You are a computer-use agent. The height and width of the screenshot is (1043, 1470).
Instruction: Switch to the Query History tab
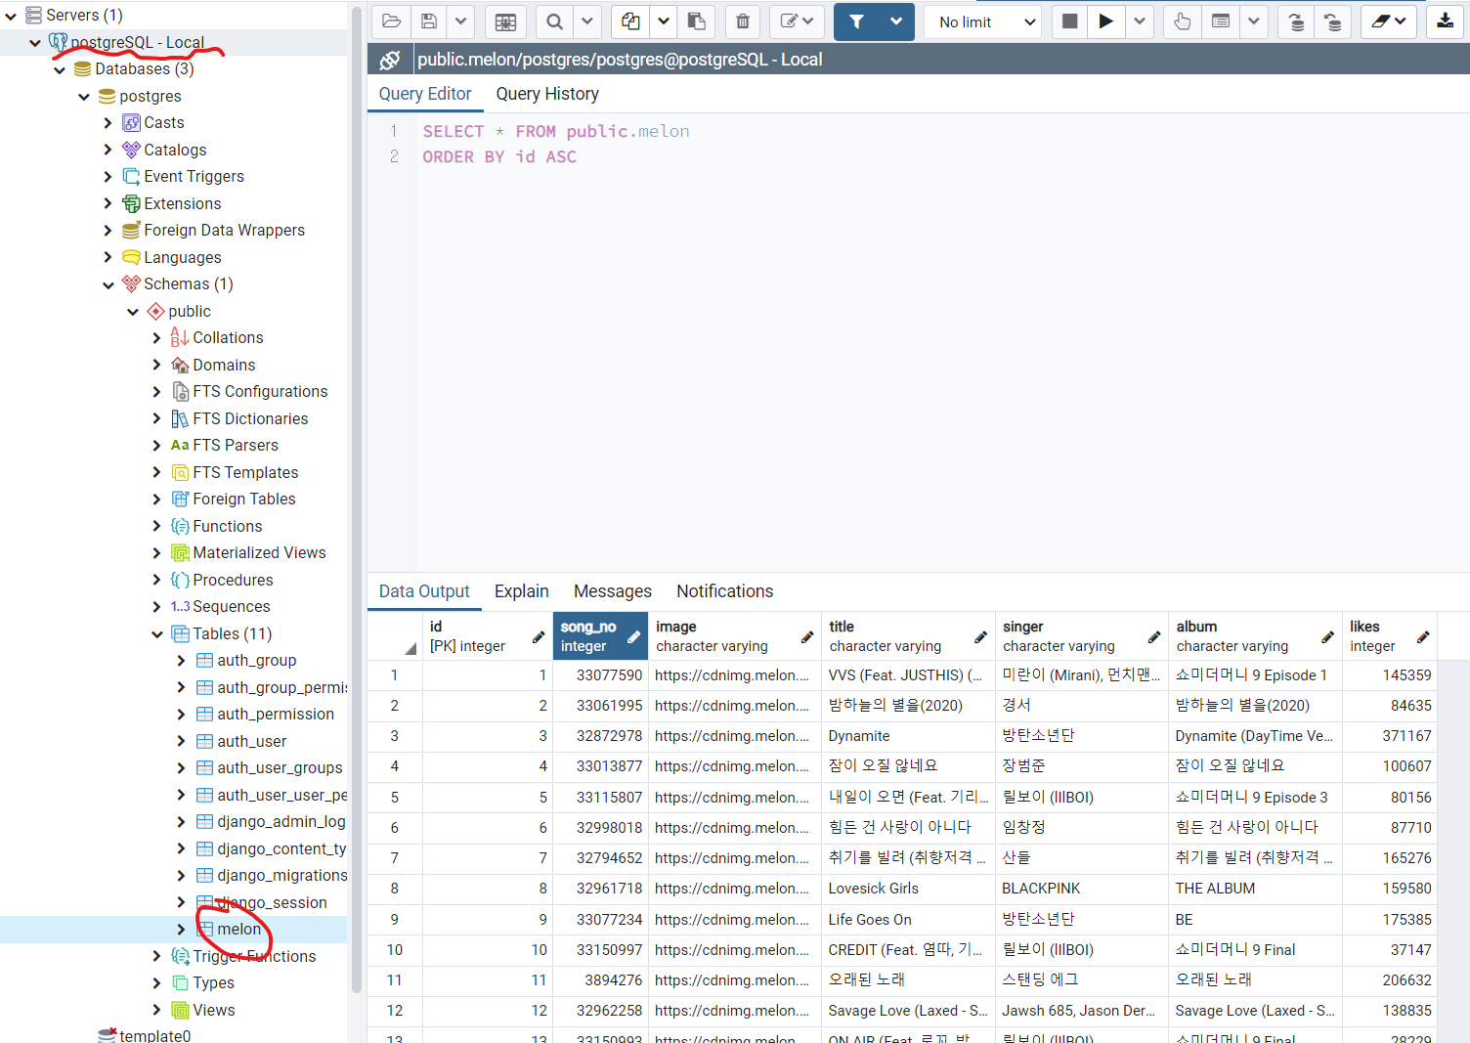(547, 94)
